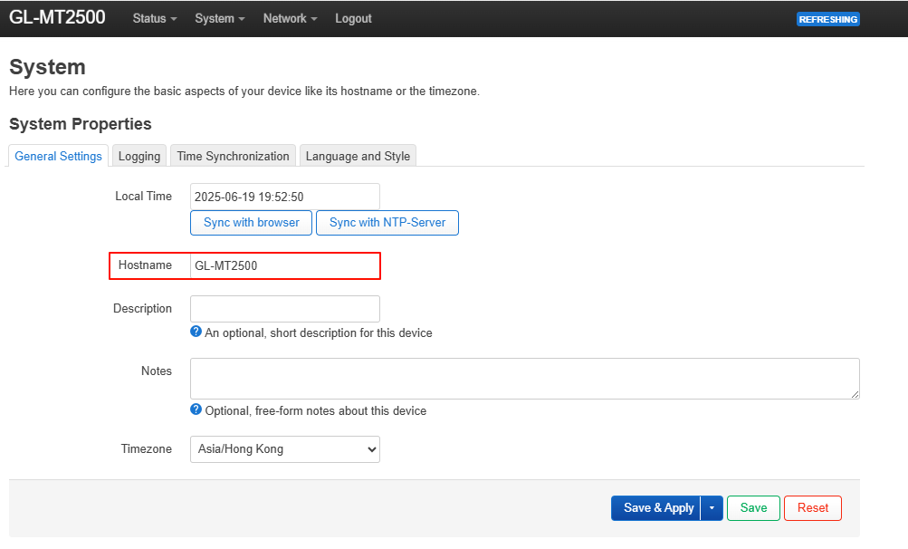Click Sync with browser button

tap(252, 223)
